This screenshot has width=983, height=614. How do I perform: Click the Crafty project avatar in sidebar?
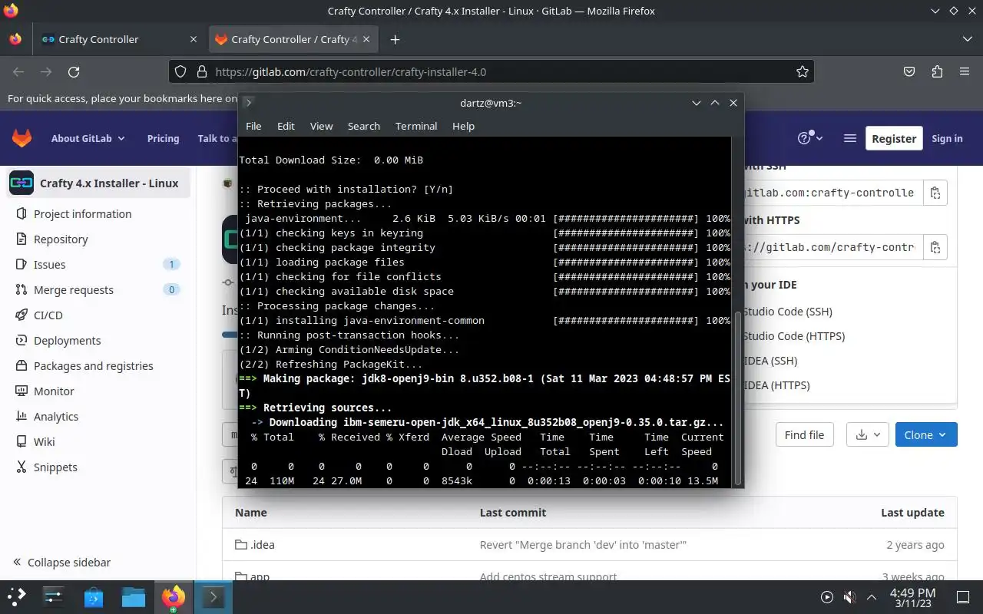(x=22, y=183)
